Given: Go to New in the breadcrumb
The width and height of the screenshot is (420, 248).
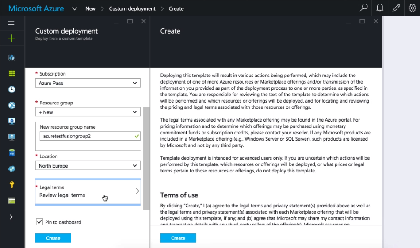Looking at the screenshot, I should click(91, 8).
